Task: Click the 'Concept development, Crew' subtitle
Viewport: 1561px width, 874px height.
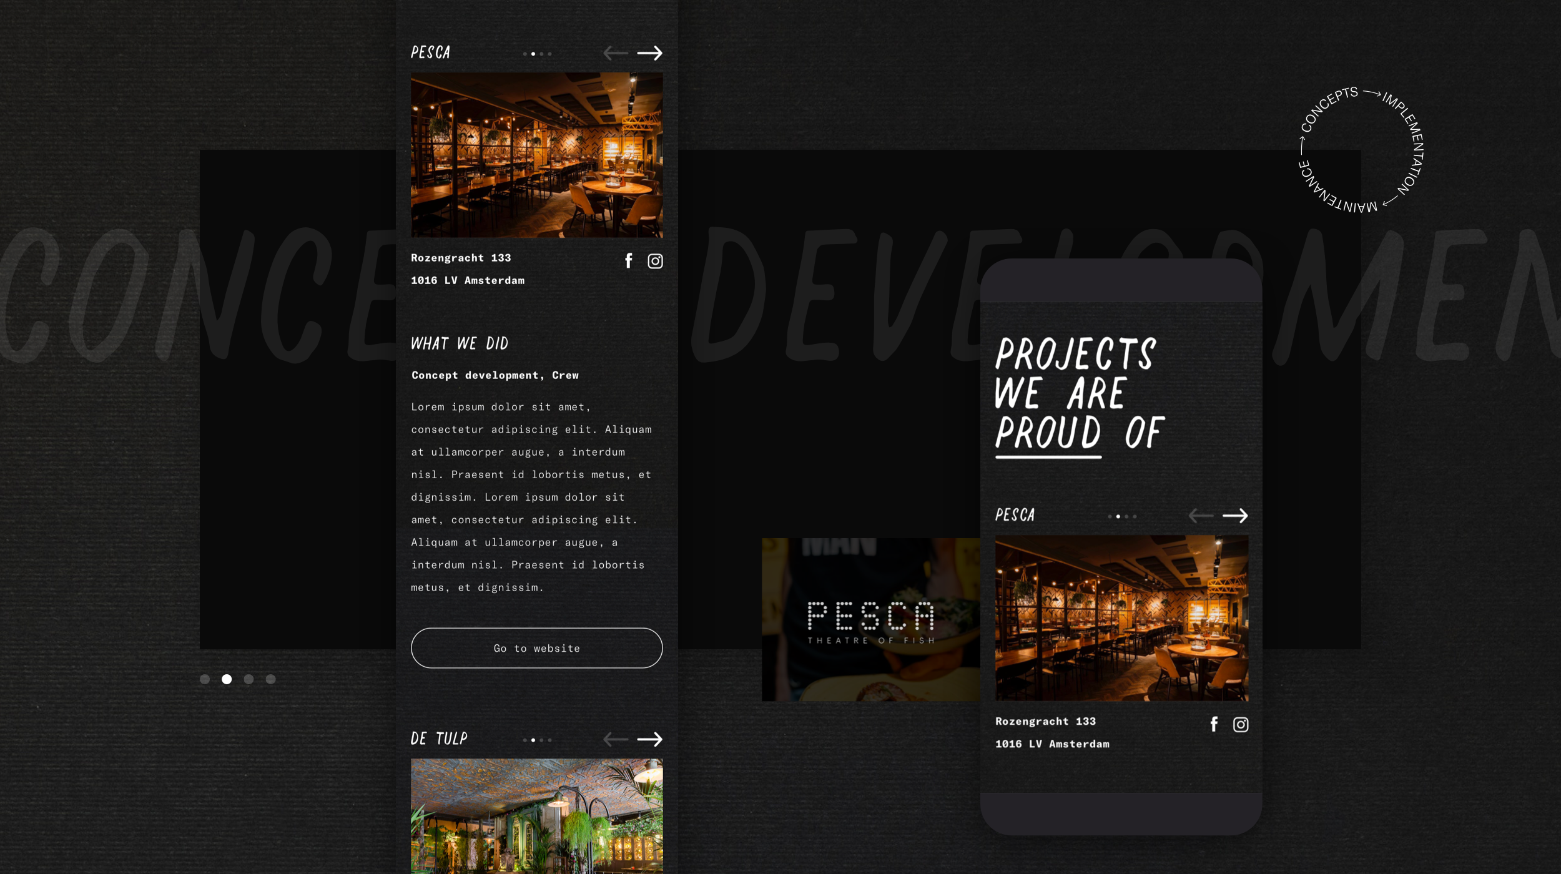Action: (x=495, y=375)
